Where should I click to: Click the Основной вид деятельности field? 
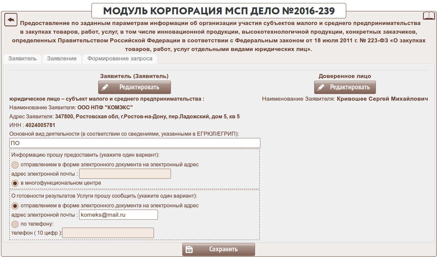[x=135, y=143]
